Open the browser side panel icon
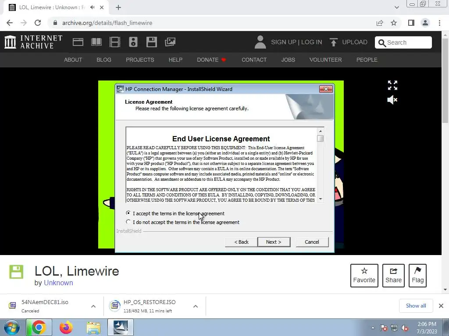This screenshot has height=336, width=449. click(x=411, y=23)
